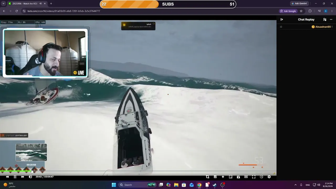Image resolution: width=336 pixels, height=189 pixels.
Task: Open the network and volume quick settings
Action: click(x=317, y=185)
